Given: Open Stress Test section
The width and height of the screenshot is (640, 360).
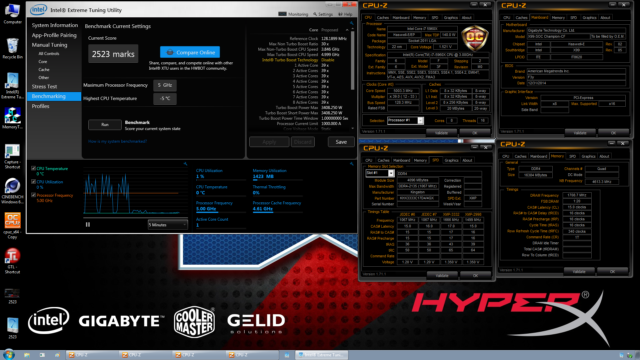Looking at the screenshot, I should tap(44, 87).
